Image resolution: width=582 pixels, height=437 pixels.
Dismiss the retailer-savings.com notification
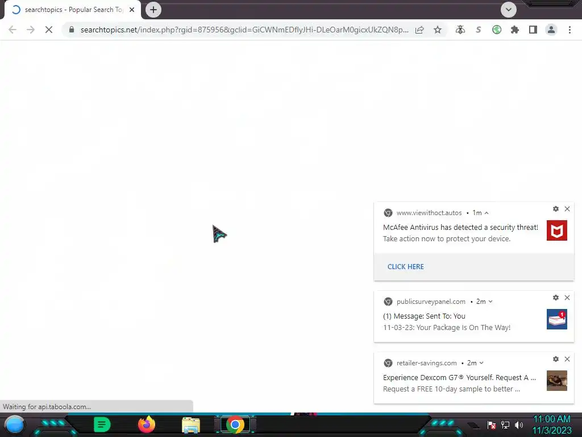[567, 359]
